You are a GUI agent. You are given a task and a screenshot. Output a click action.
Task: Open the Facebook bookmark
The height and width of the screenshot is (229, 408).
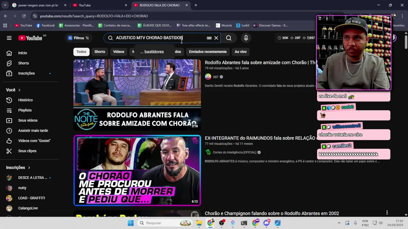(x=46, y=25)
